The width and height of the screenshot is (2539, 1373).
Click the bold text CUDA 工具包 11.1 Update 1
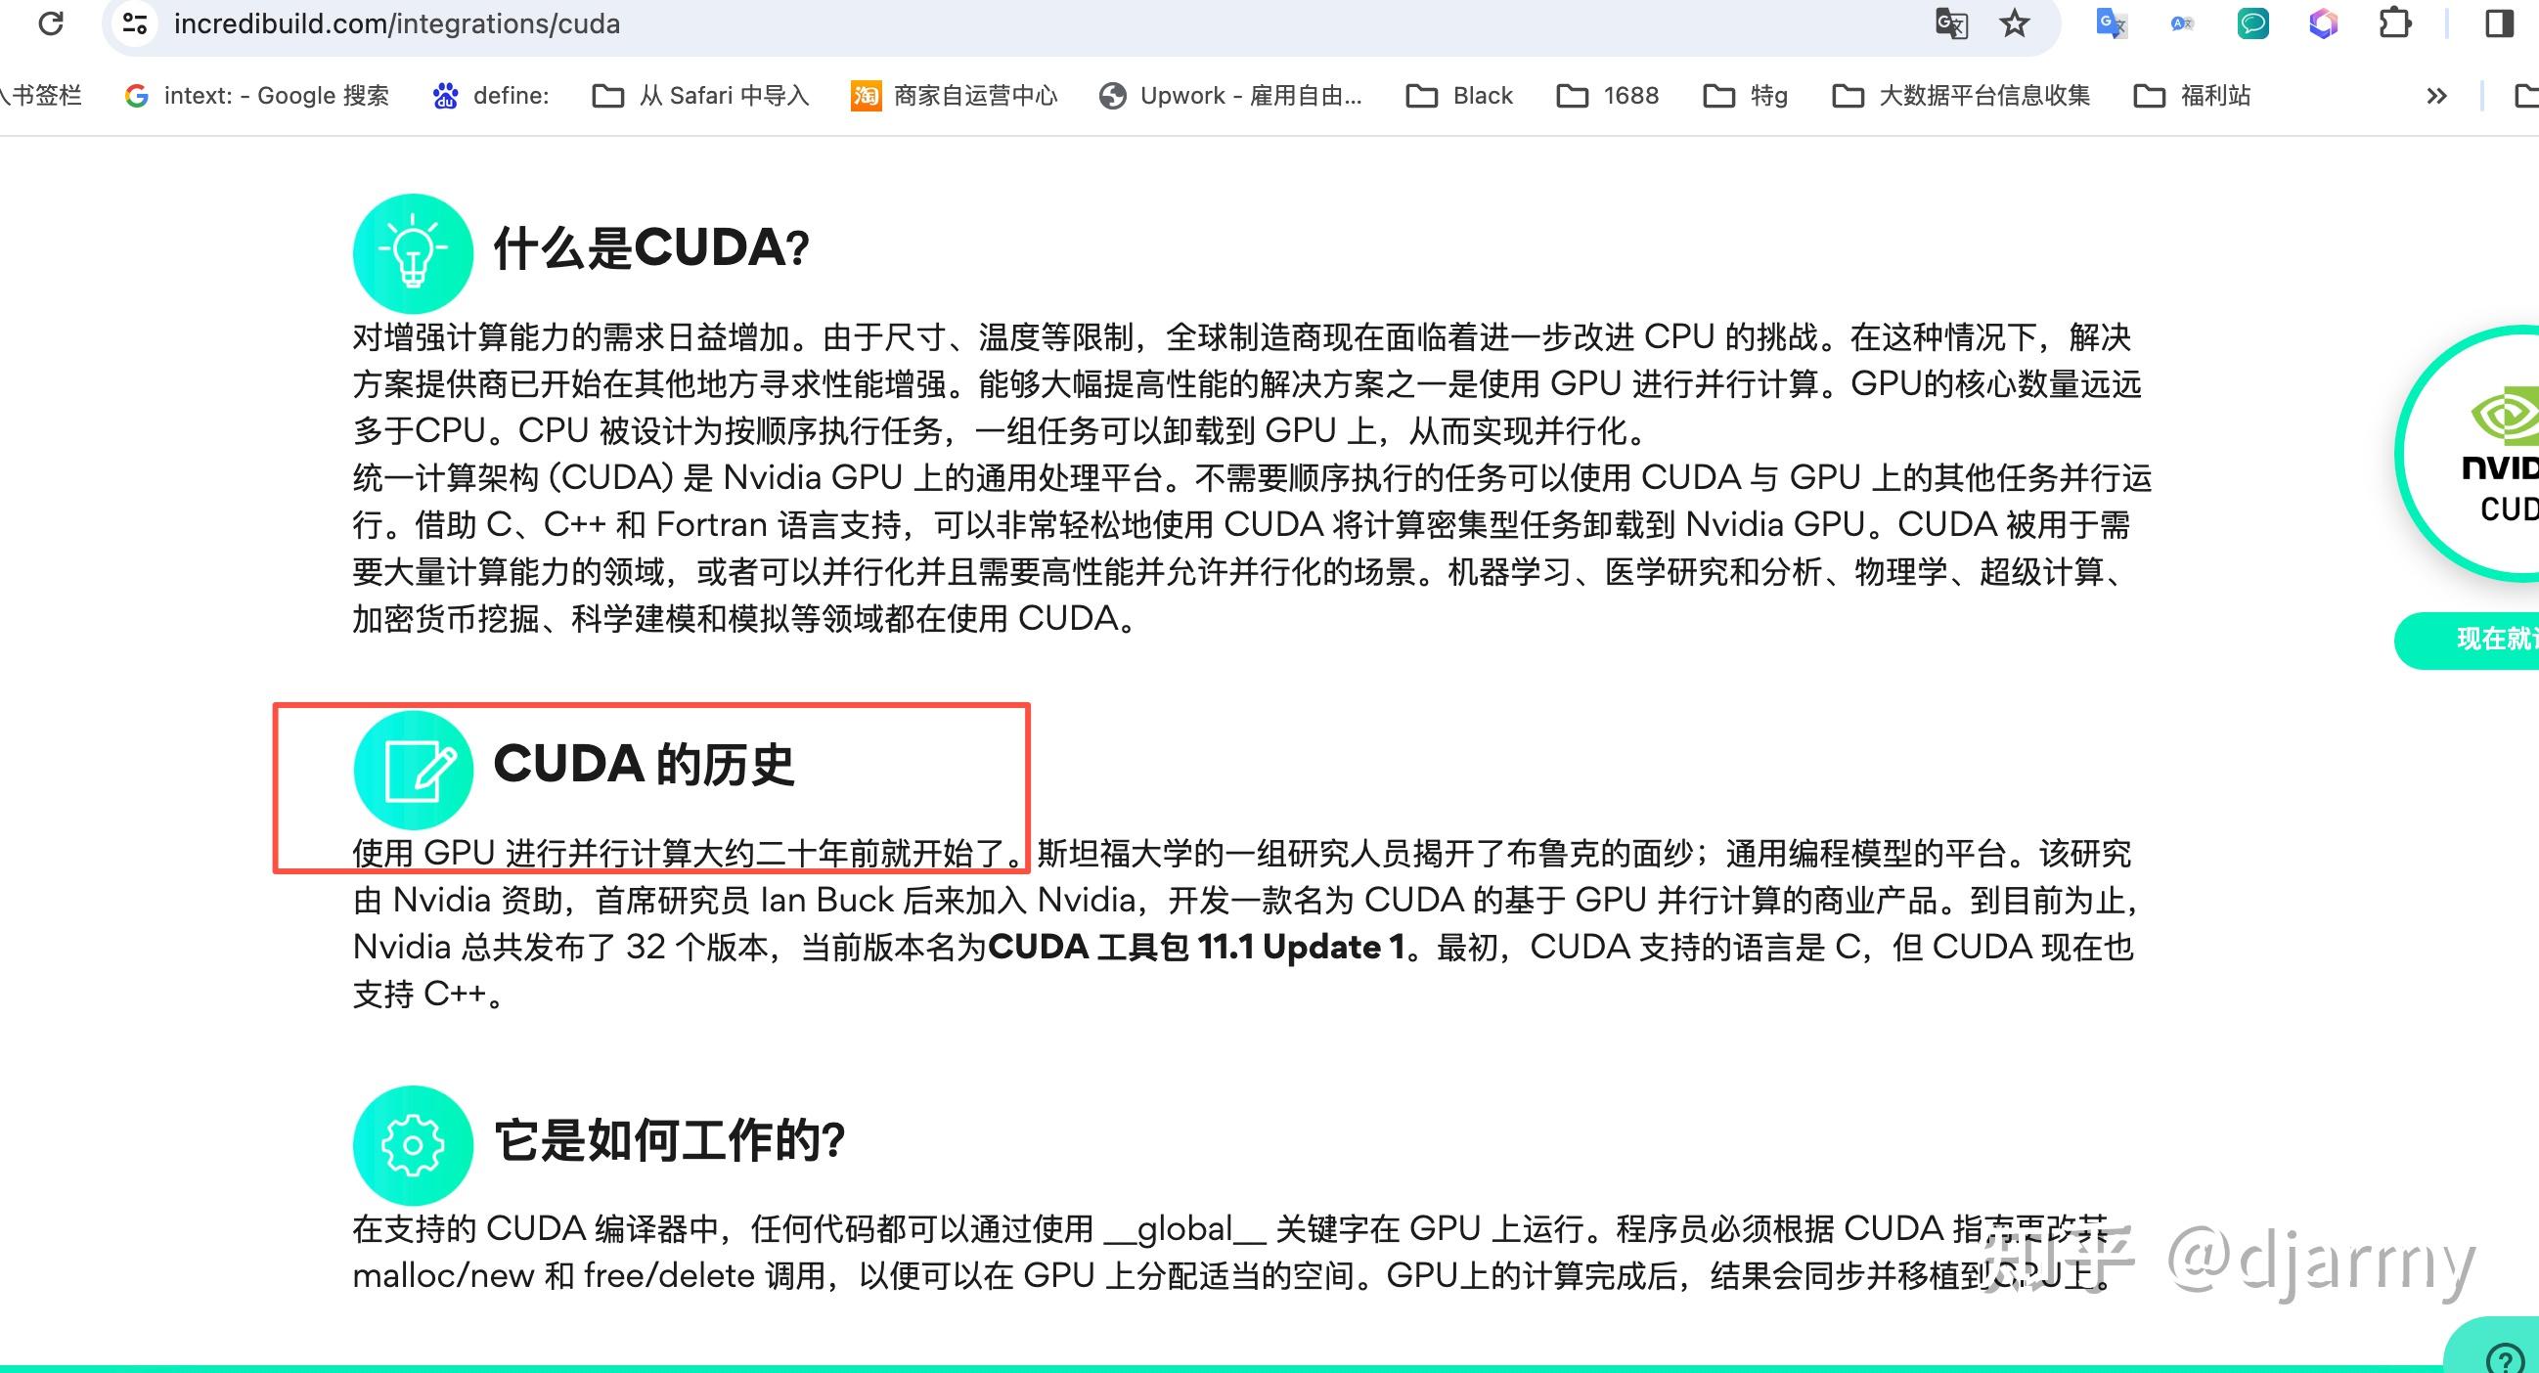click(x=1196, y=948)
